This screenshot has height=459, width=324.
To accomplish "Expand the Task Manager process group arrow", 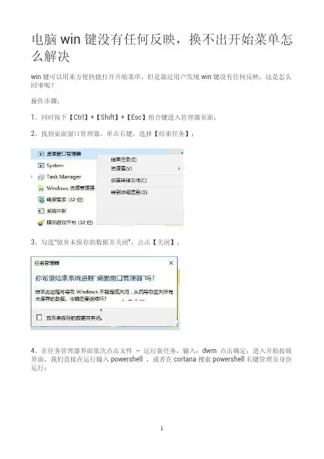I will (32, 177).
